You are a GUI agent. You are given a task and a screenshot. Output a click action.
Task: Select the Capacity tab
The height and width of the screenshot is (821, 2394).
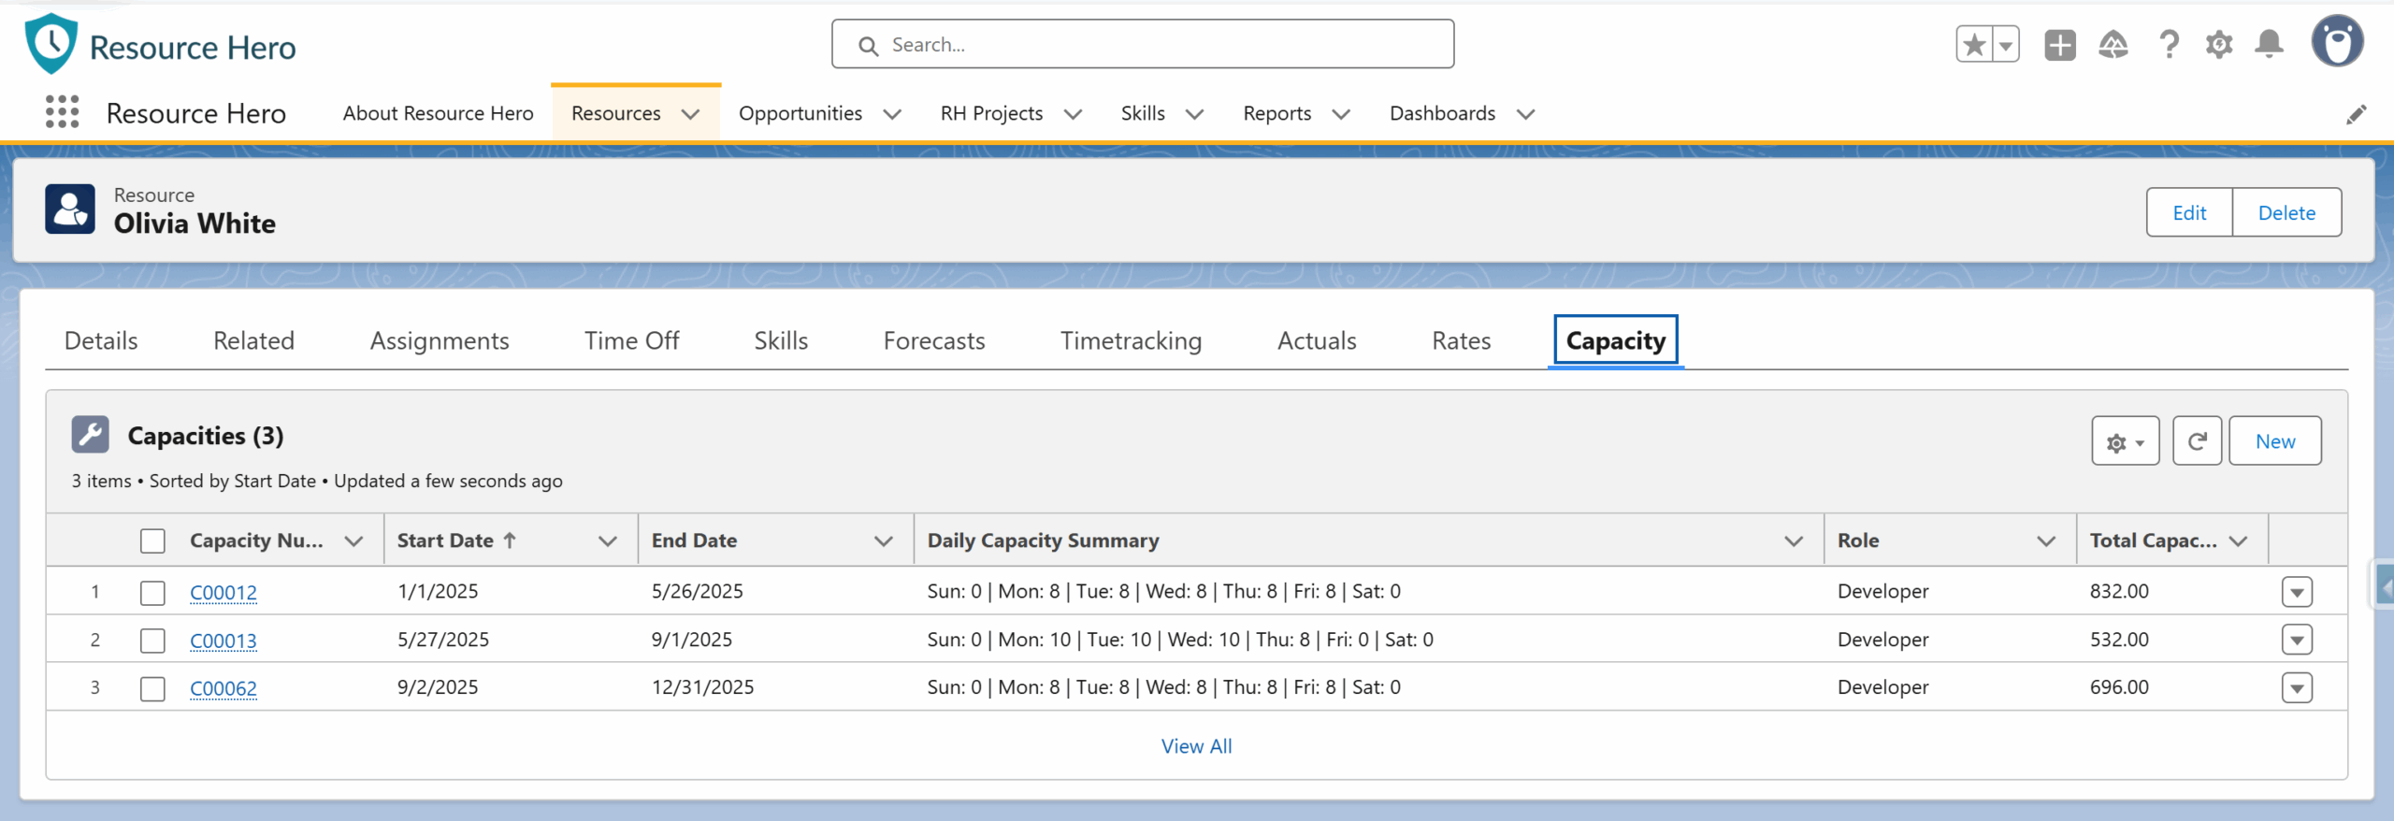[1615, 340]
